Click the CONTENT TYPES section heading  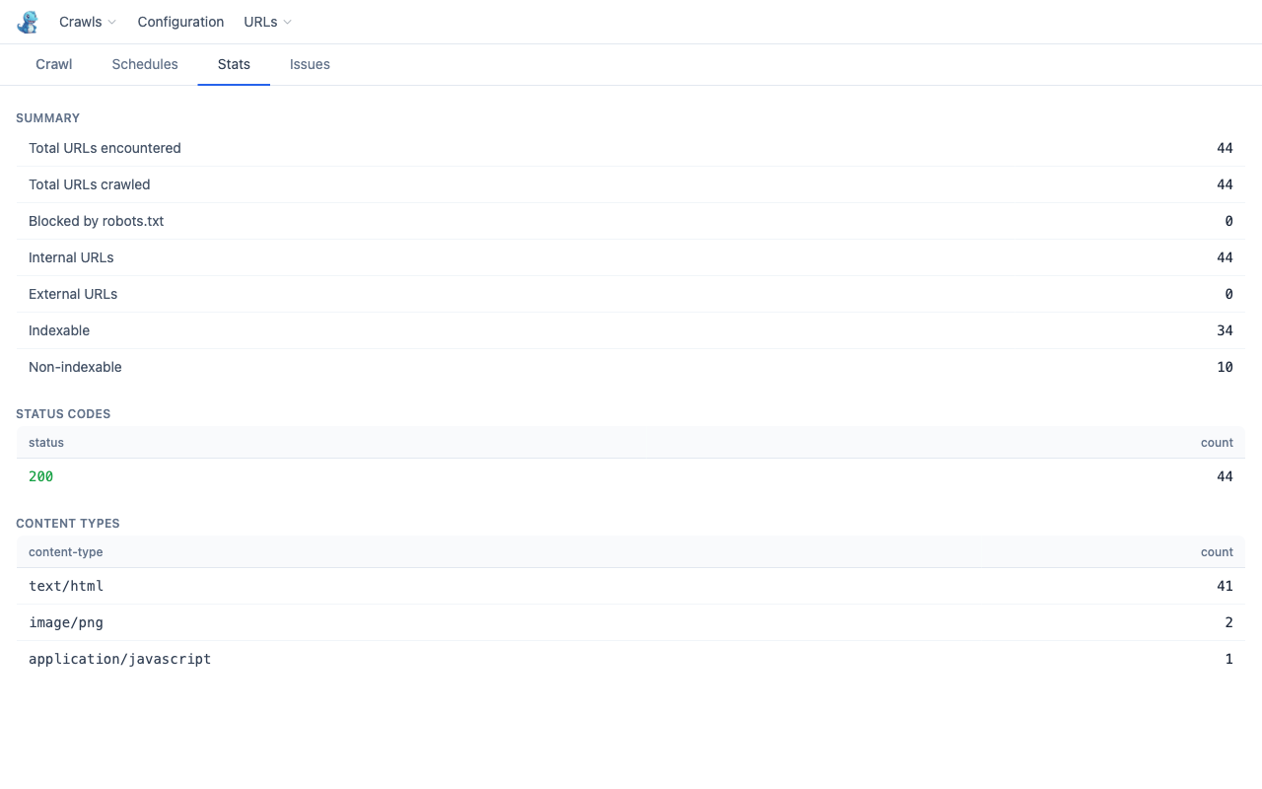tap(68, 524)
